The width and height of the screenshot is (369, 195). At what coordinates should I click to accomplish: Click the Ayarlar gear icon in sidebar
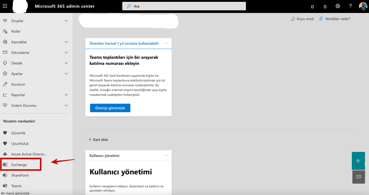point(5,74)
